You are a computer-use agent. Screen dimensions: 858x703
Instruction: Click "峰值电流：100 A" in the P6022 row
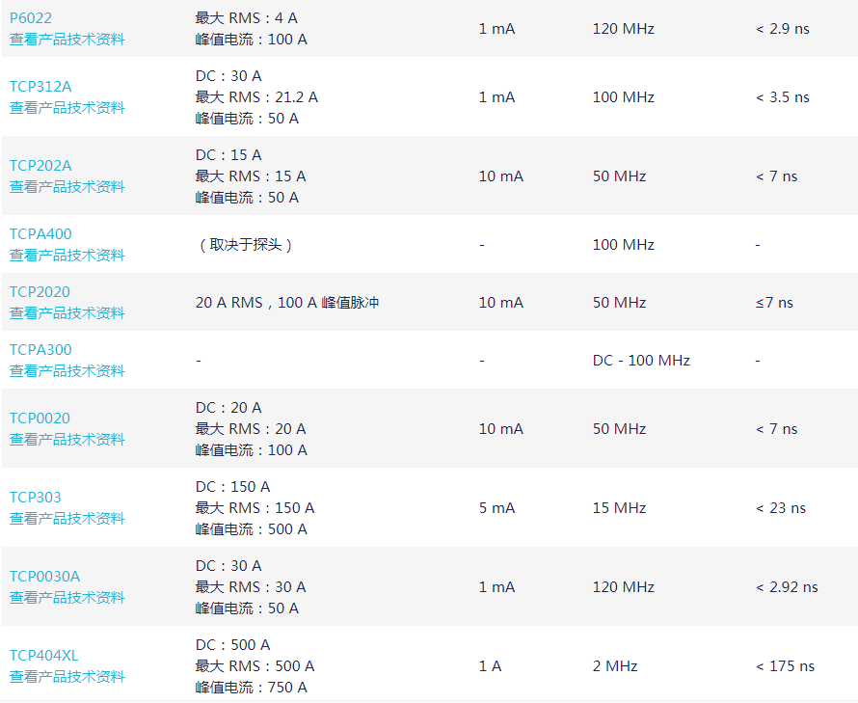[252, 40]
